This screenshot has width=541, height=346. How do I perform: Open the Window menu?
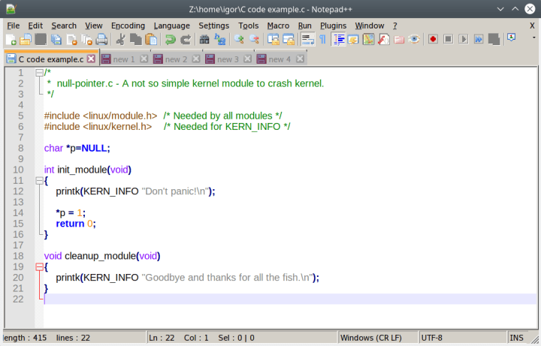click(370, 26)
